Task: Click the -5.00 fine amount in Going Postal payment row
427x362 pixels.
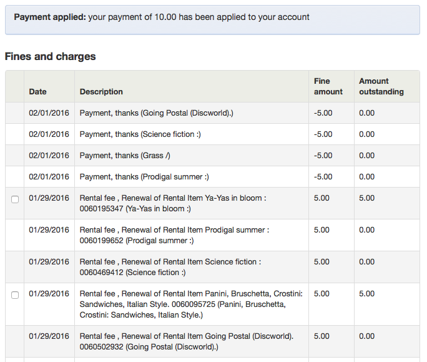Action: 323,113
